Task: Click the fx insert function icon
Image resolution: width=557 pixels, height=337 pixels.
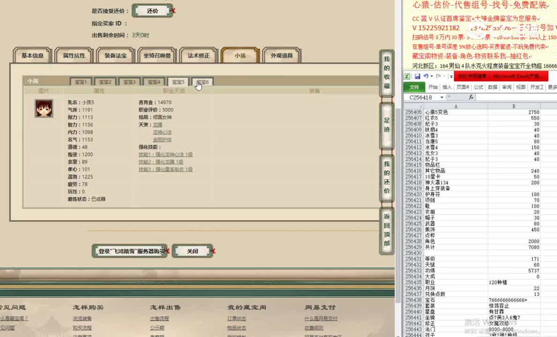Action: (471, 97)
